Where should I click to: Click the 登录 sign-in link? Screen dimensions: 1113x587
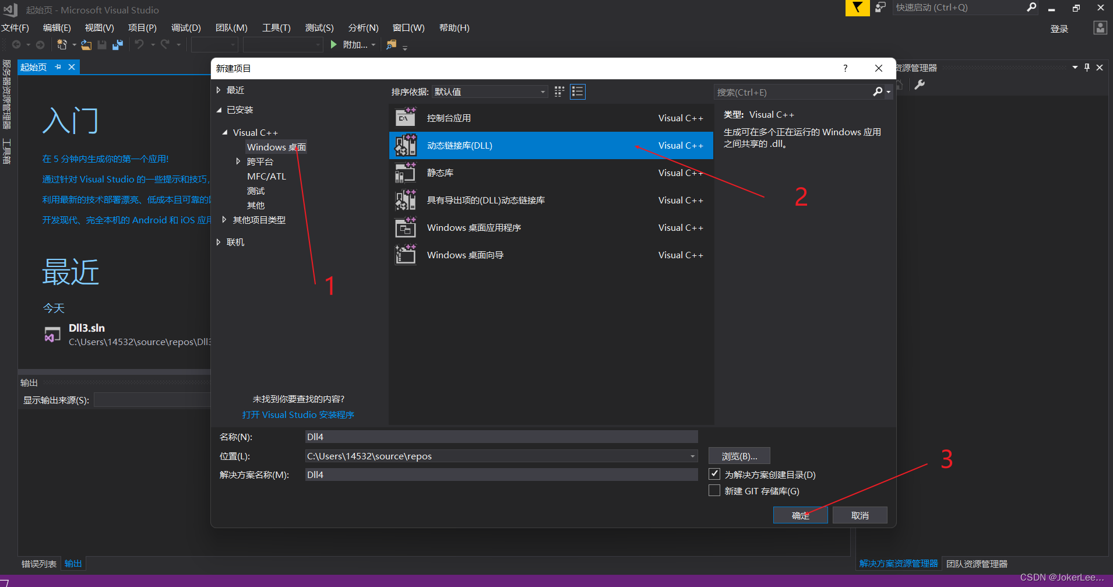[x=1059, y=29]
